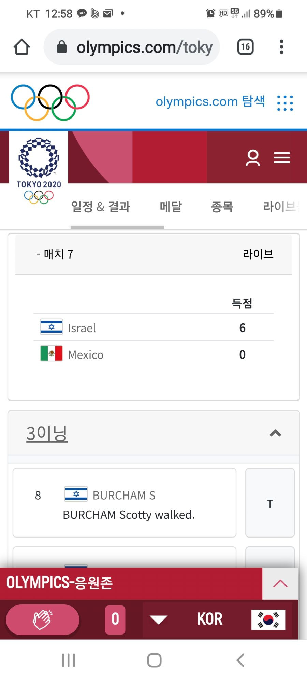The image size is (307, 683).
Task: Expand the OLYMPICS-응원존 cheer zone panel
Action: click(280, 584)
